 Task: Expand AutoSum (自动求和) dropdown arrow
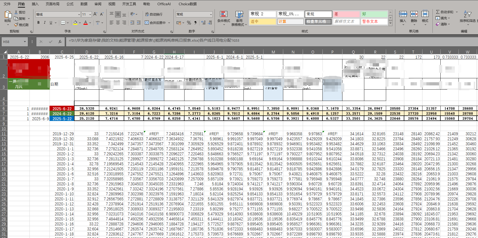coord(457,12)
